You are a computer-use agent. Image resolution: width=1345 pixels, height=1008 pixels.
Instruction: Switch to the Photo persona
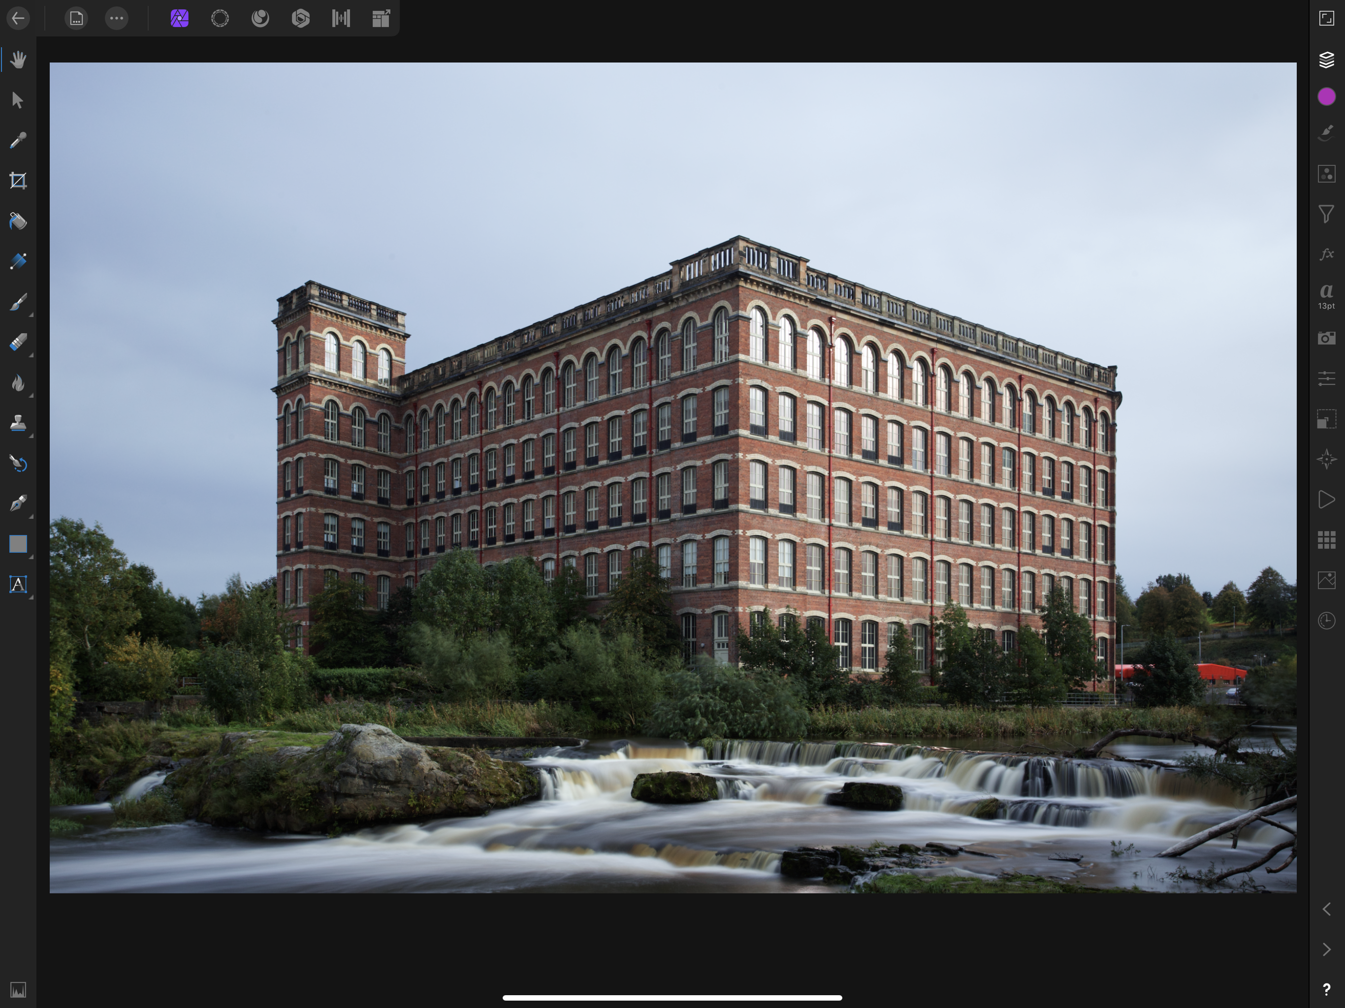pos(179,18)
